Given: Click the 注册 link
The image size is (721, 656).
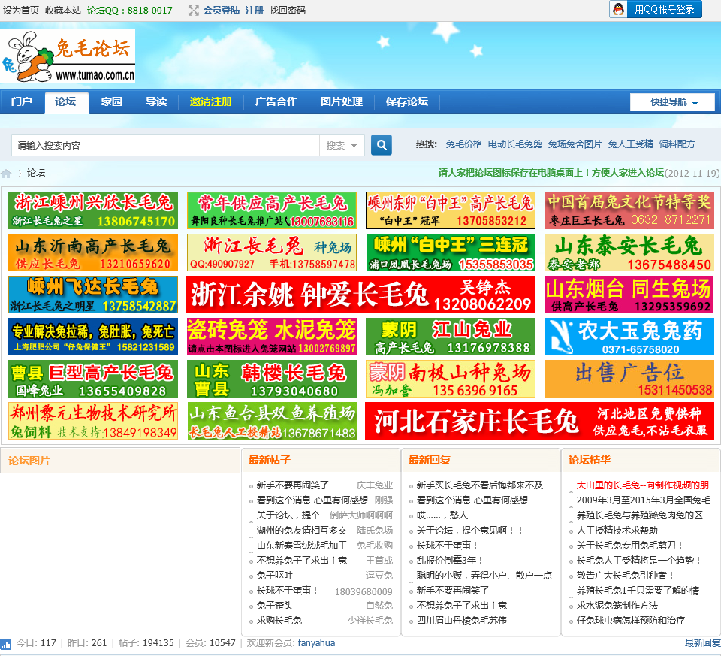Looking at the screenshot, I should (255, 10).
